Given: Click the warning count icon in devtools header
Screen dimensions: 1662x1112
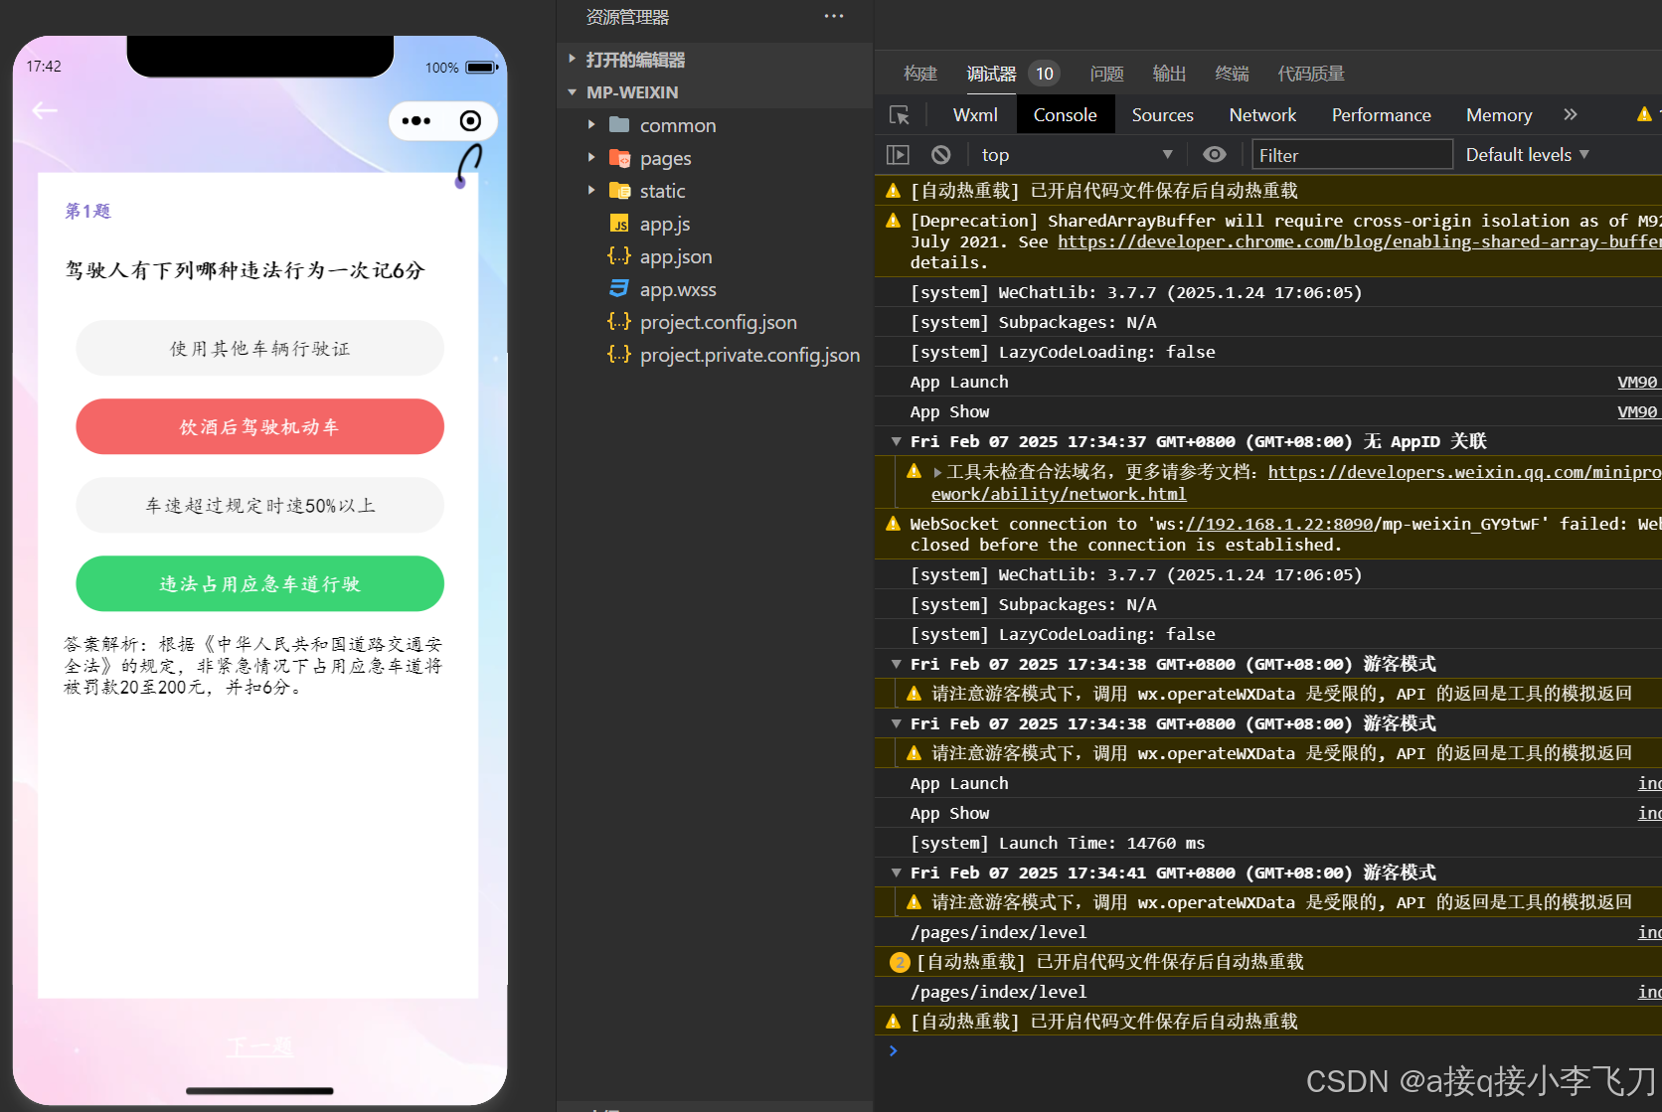Looking at the screenshot, I should click(x=1644, y=115).
